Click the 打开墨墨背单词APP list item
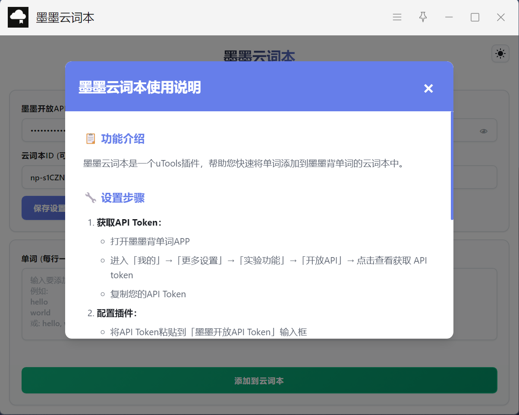Viewport: 519px width, 415px height. click(150, 241)
